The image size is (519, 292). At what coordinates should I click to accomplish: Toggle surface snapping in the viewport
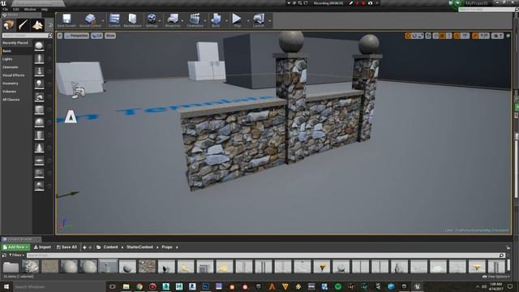[435, 36]
